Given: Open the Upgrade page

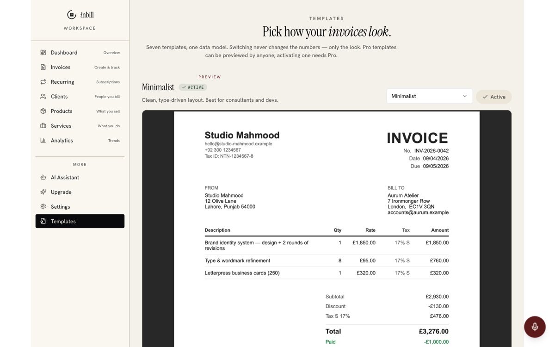Looking at the screenshot, I should 80,192.
